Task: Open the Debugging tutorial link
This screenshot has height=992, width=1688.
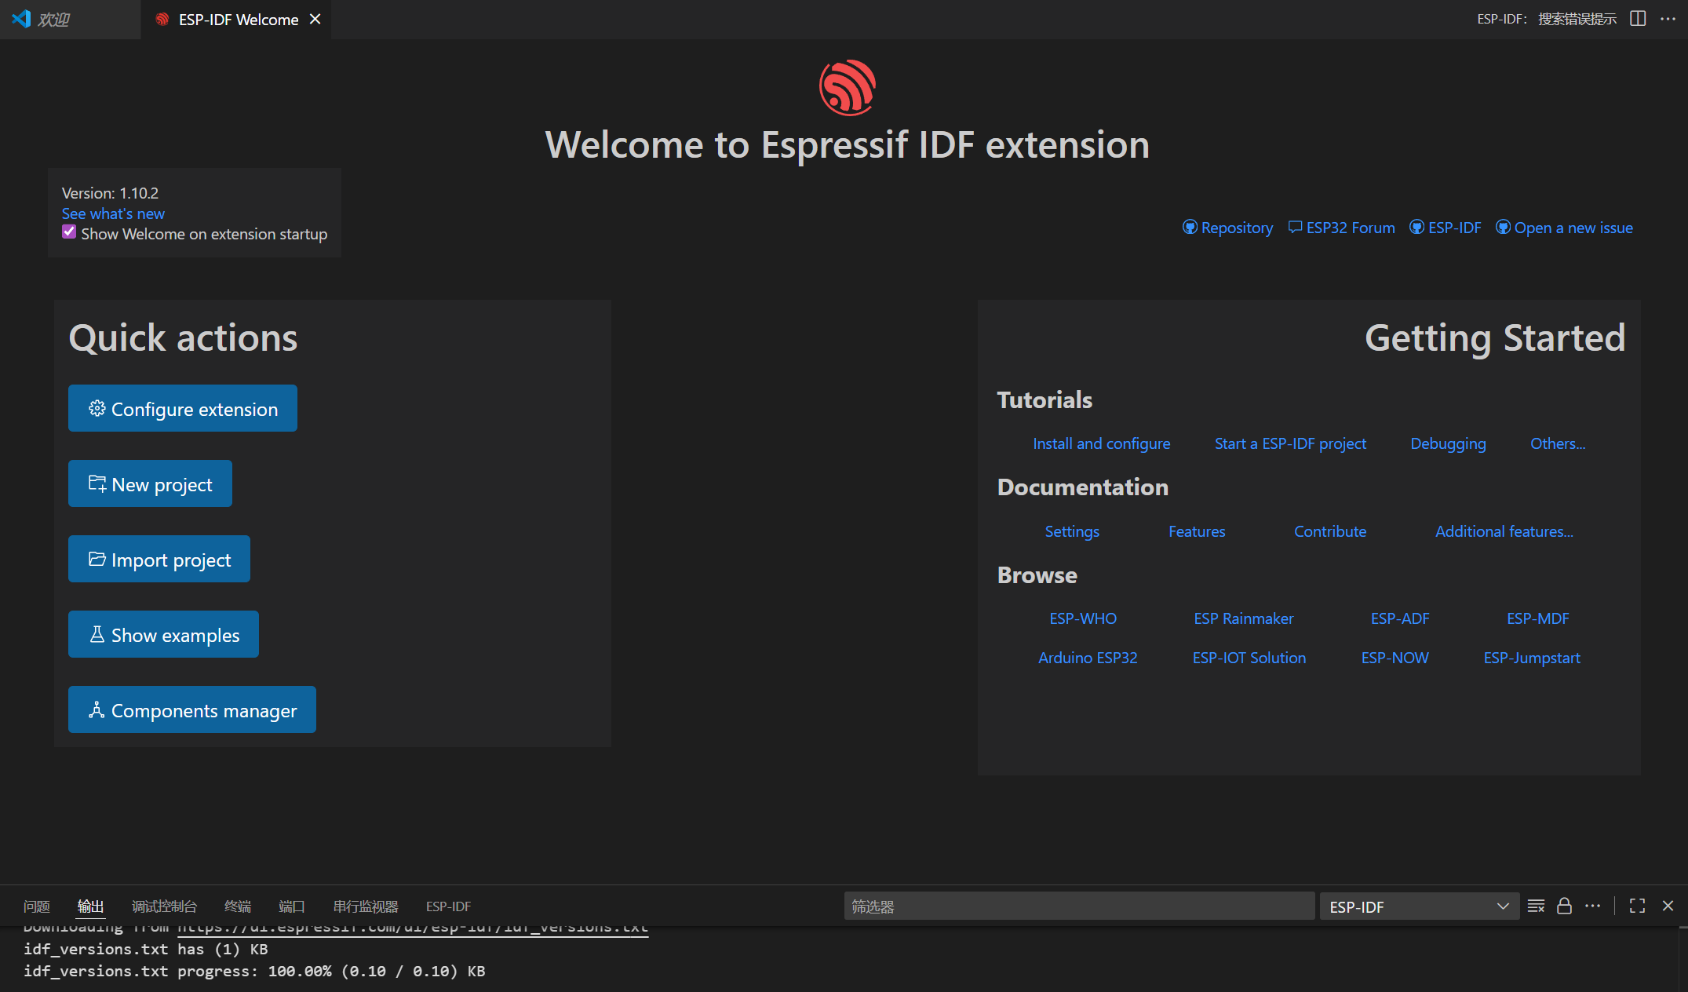Action: coord(1449,443)
